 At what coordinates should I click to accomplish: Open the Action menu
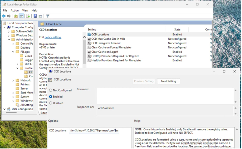click(x=14, y=10)
